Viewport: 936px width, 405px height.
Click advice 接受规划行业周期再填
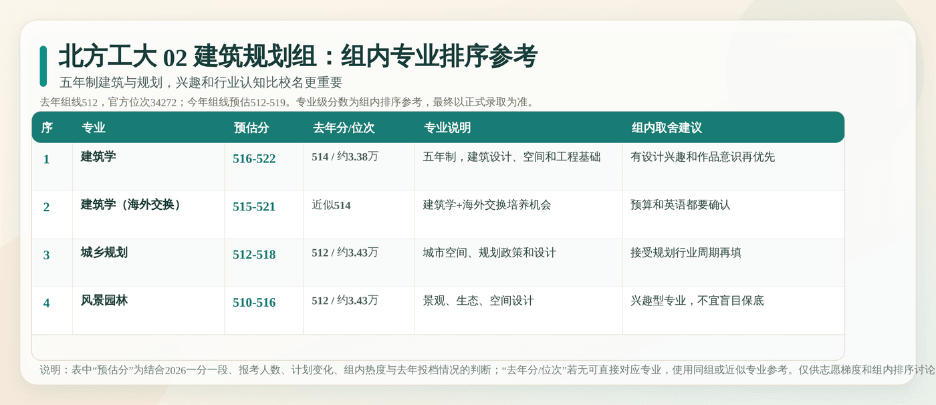[686, 253]
